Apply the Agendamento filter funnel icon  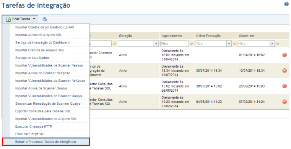click(192, 44)
